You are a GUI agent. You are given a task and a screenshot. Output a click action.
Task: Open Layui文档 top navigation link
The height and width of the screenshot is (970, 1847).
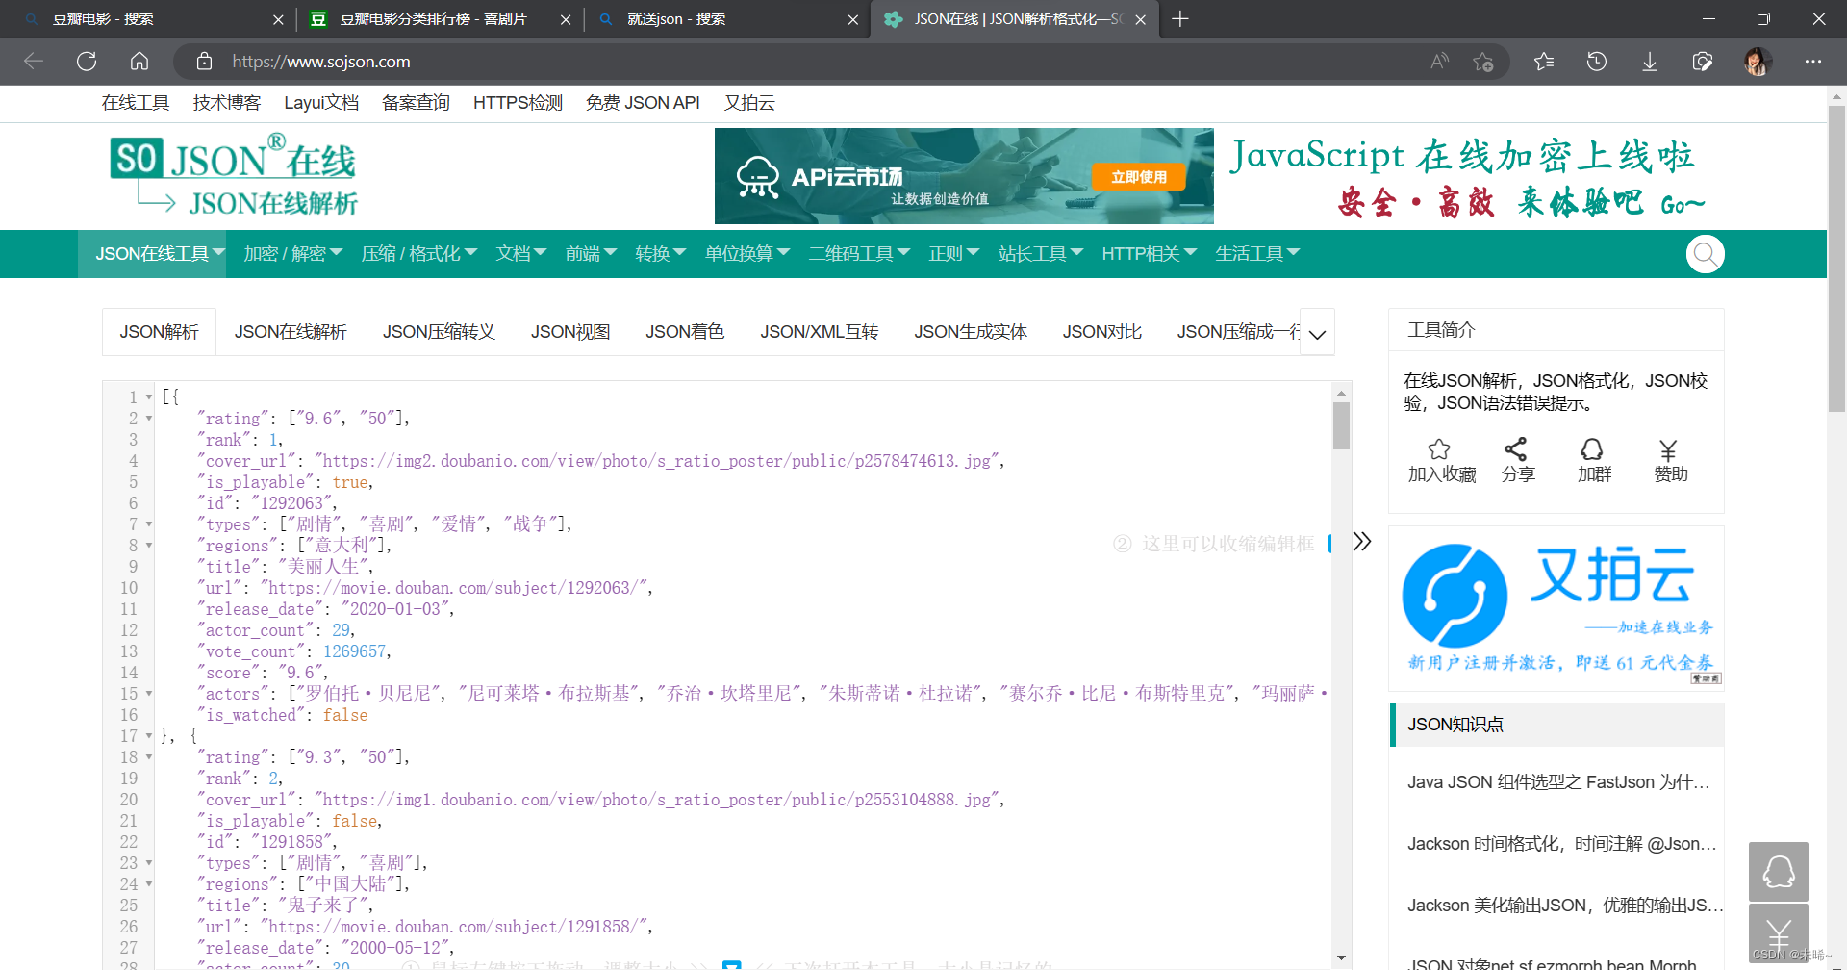[321, 103]
